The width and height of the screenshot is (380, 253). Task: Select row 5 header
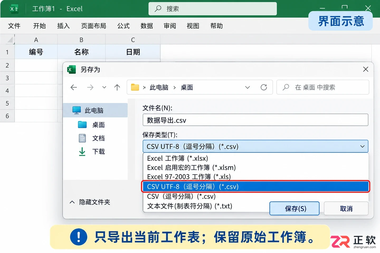pos(7,103)
